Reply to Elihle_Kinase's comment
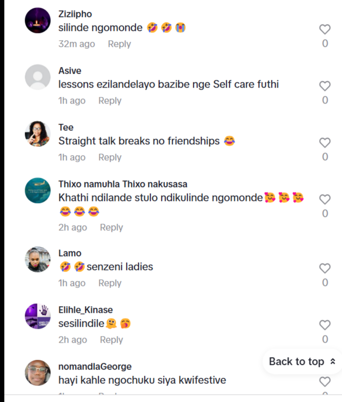This screenshot has width=342, height=402. [x=111, y=340]
